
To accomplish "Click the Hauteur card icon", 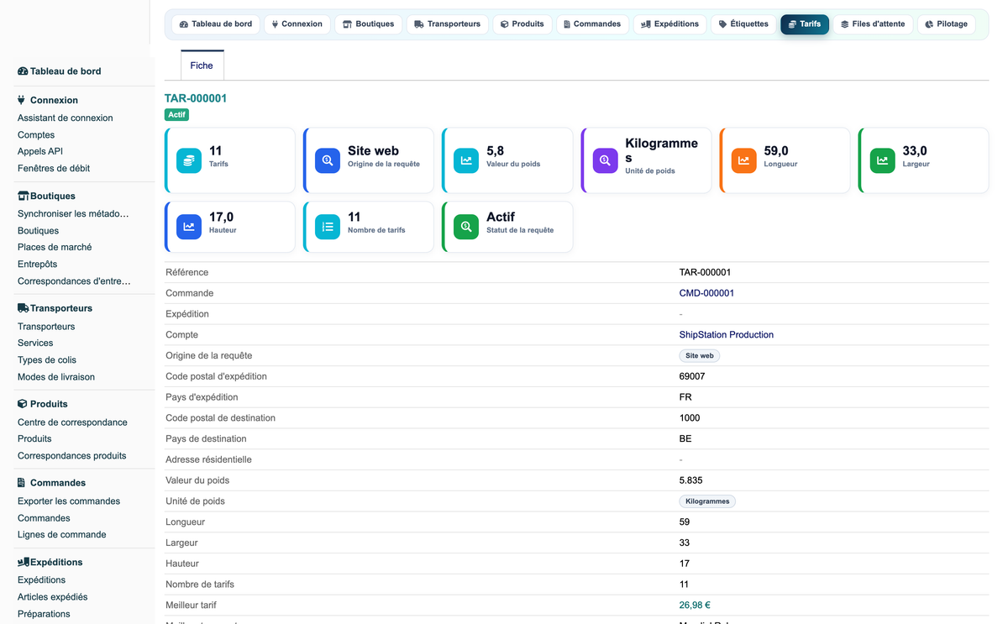I will tap(189, 227).
